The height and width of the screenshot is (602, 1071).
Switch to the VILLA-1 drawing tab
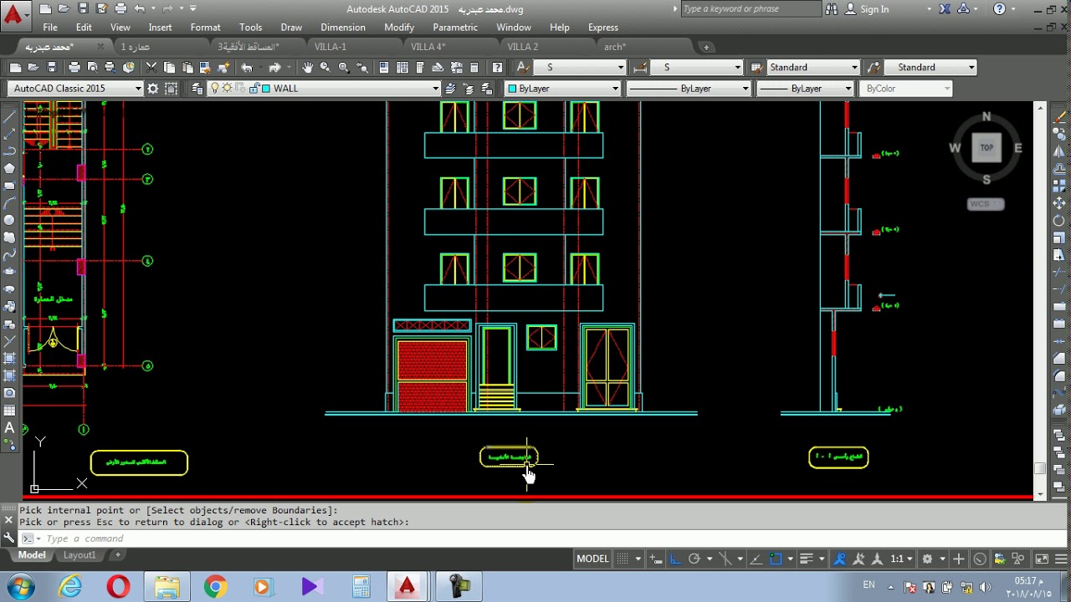[x=331, y=47]
